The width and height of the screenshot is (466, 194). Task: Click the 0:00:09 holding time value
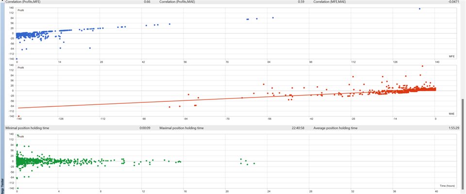[145, 128]
